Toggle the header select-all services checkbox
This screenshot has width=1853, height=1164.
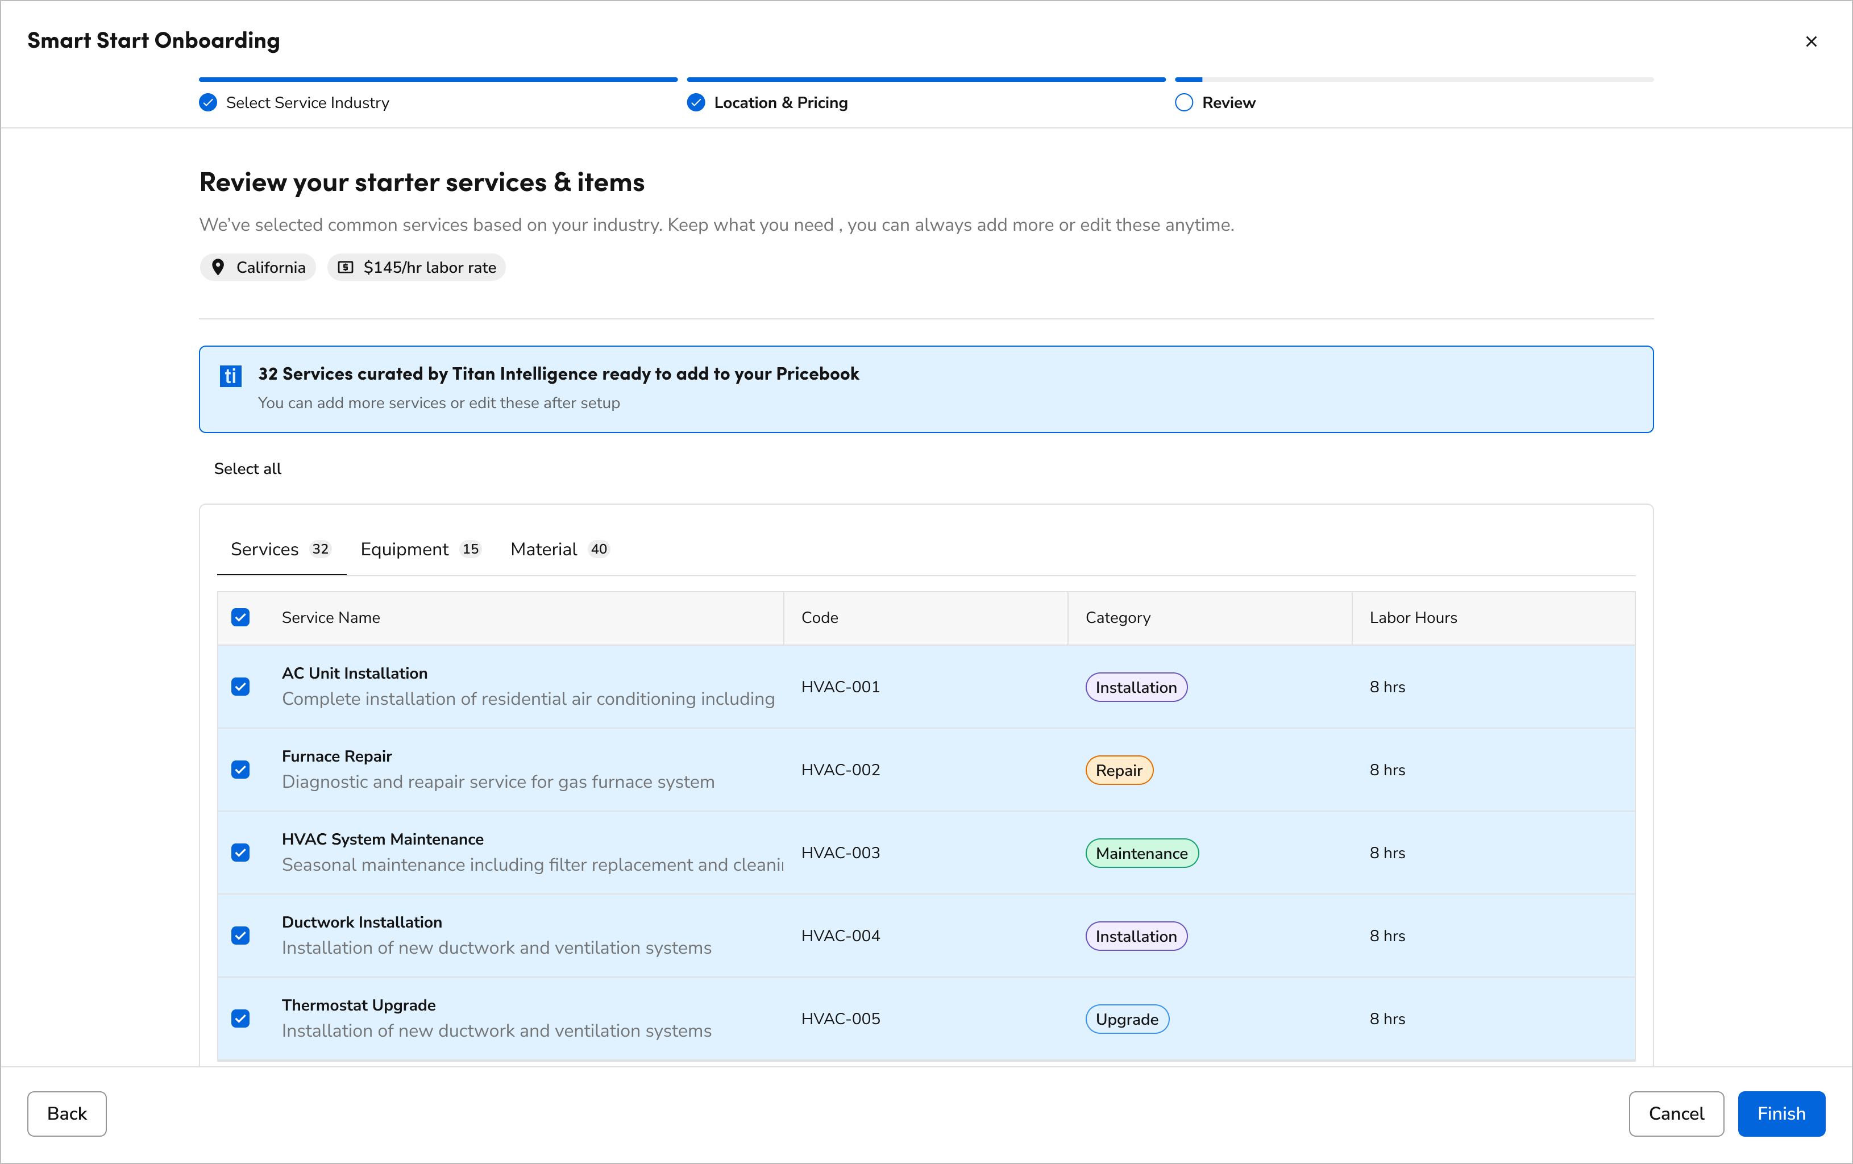pyautogui.click(x=240, y=617)
